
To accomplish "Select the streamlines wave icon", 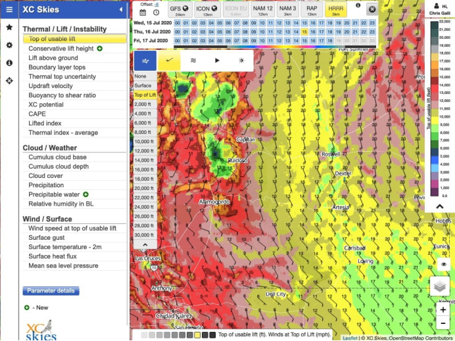I will point(193,60).
